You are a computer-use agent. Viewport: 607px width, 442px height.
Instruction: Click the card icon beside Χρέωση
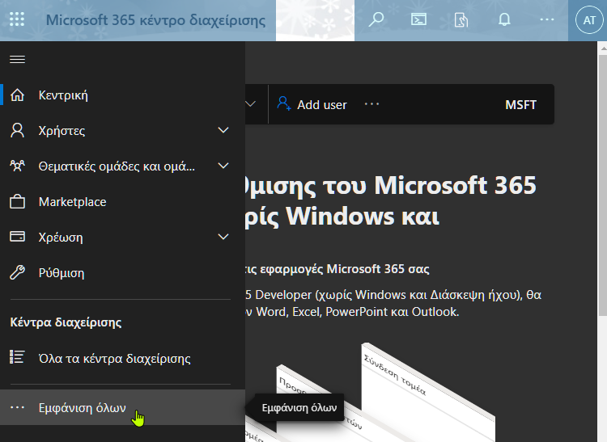click(18, 237)
